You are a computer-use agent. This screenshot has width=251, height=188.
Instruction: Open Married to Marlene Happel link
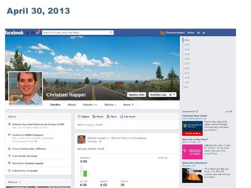click(28, 163)
